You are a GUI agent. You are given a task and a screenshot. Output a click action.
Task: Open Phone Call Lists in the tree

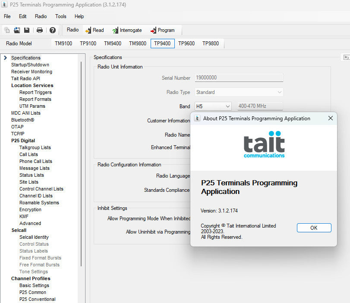(36, 162)
